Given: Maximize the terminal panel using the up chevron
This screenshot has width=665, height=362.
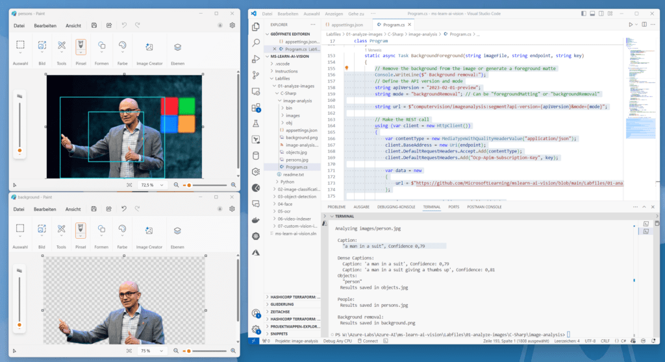Looking at the screenshot, I should 644,207.
